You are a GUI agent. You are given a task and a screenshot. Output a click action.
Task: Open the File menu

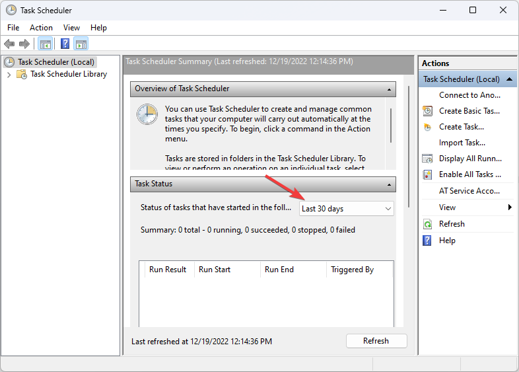(x=13, y=28)
